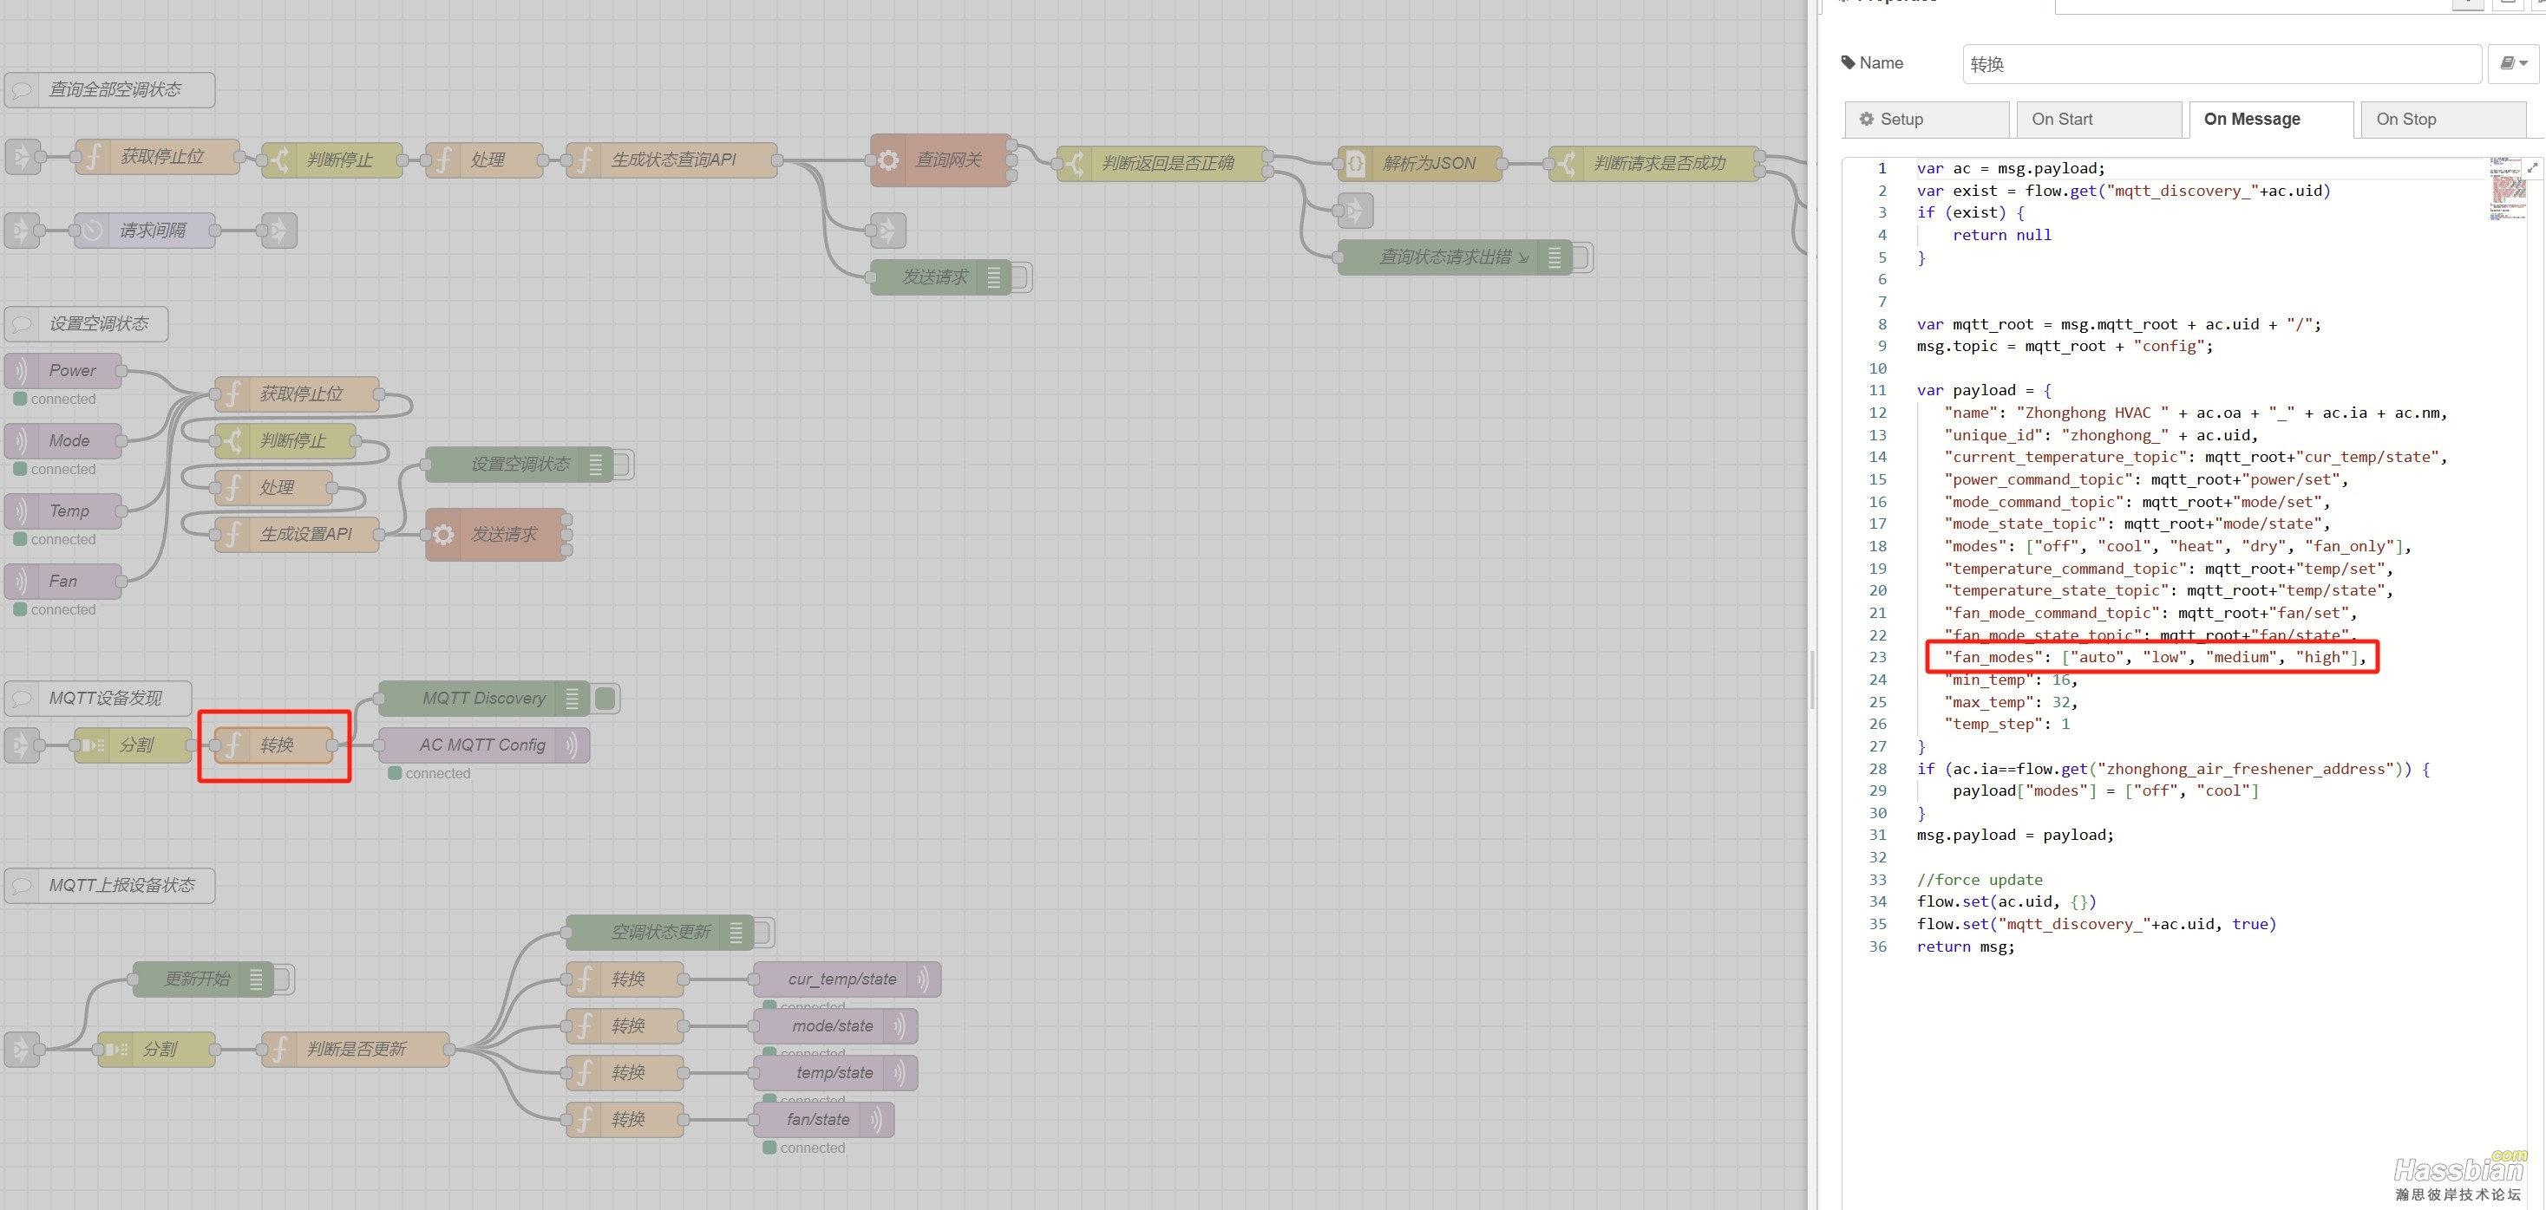Click the Fan MQTT input node
Viewport: 2546px width, 1210px height.
pos(63,581)
